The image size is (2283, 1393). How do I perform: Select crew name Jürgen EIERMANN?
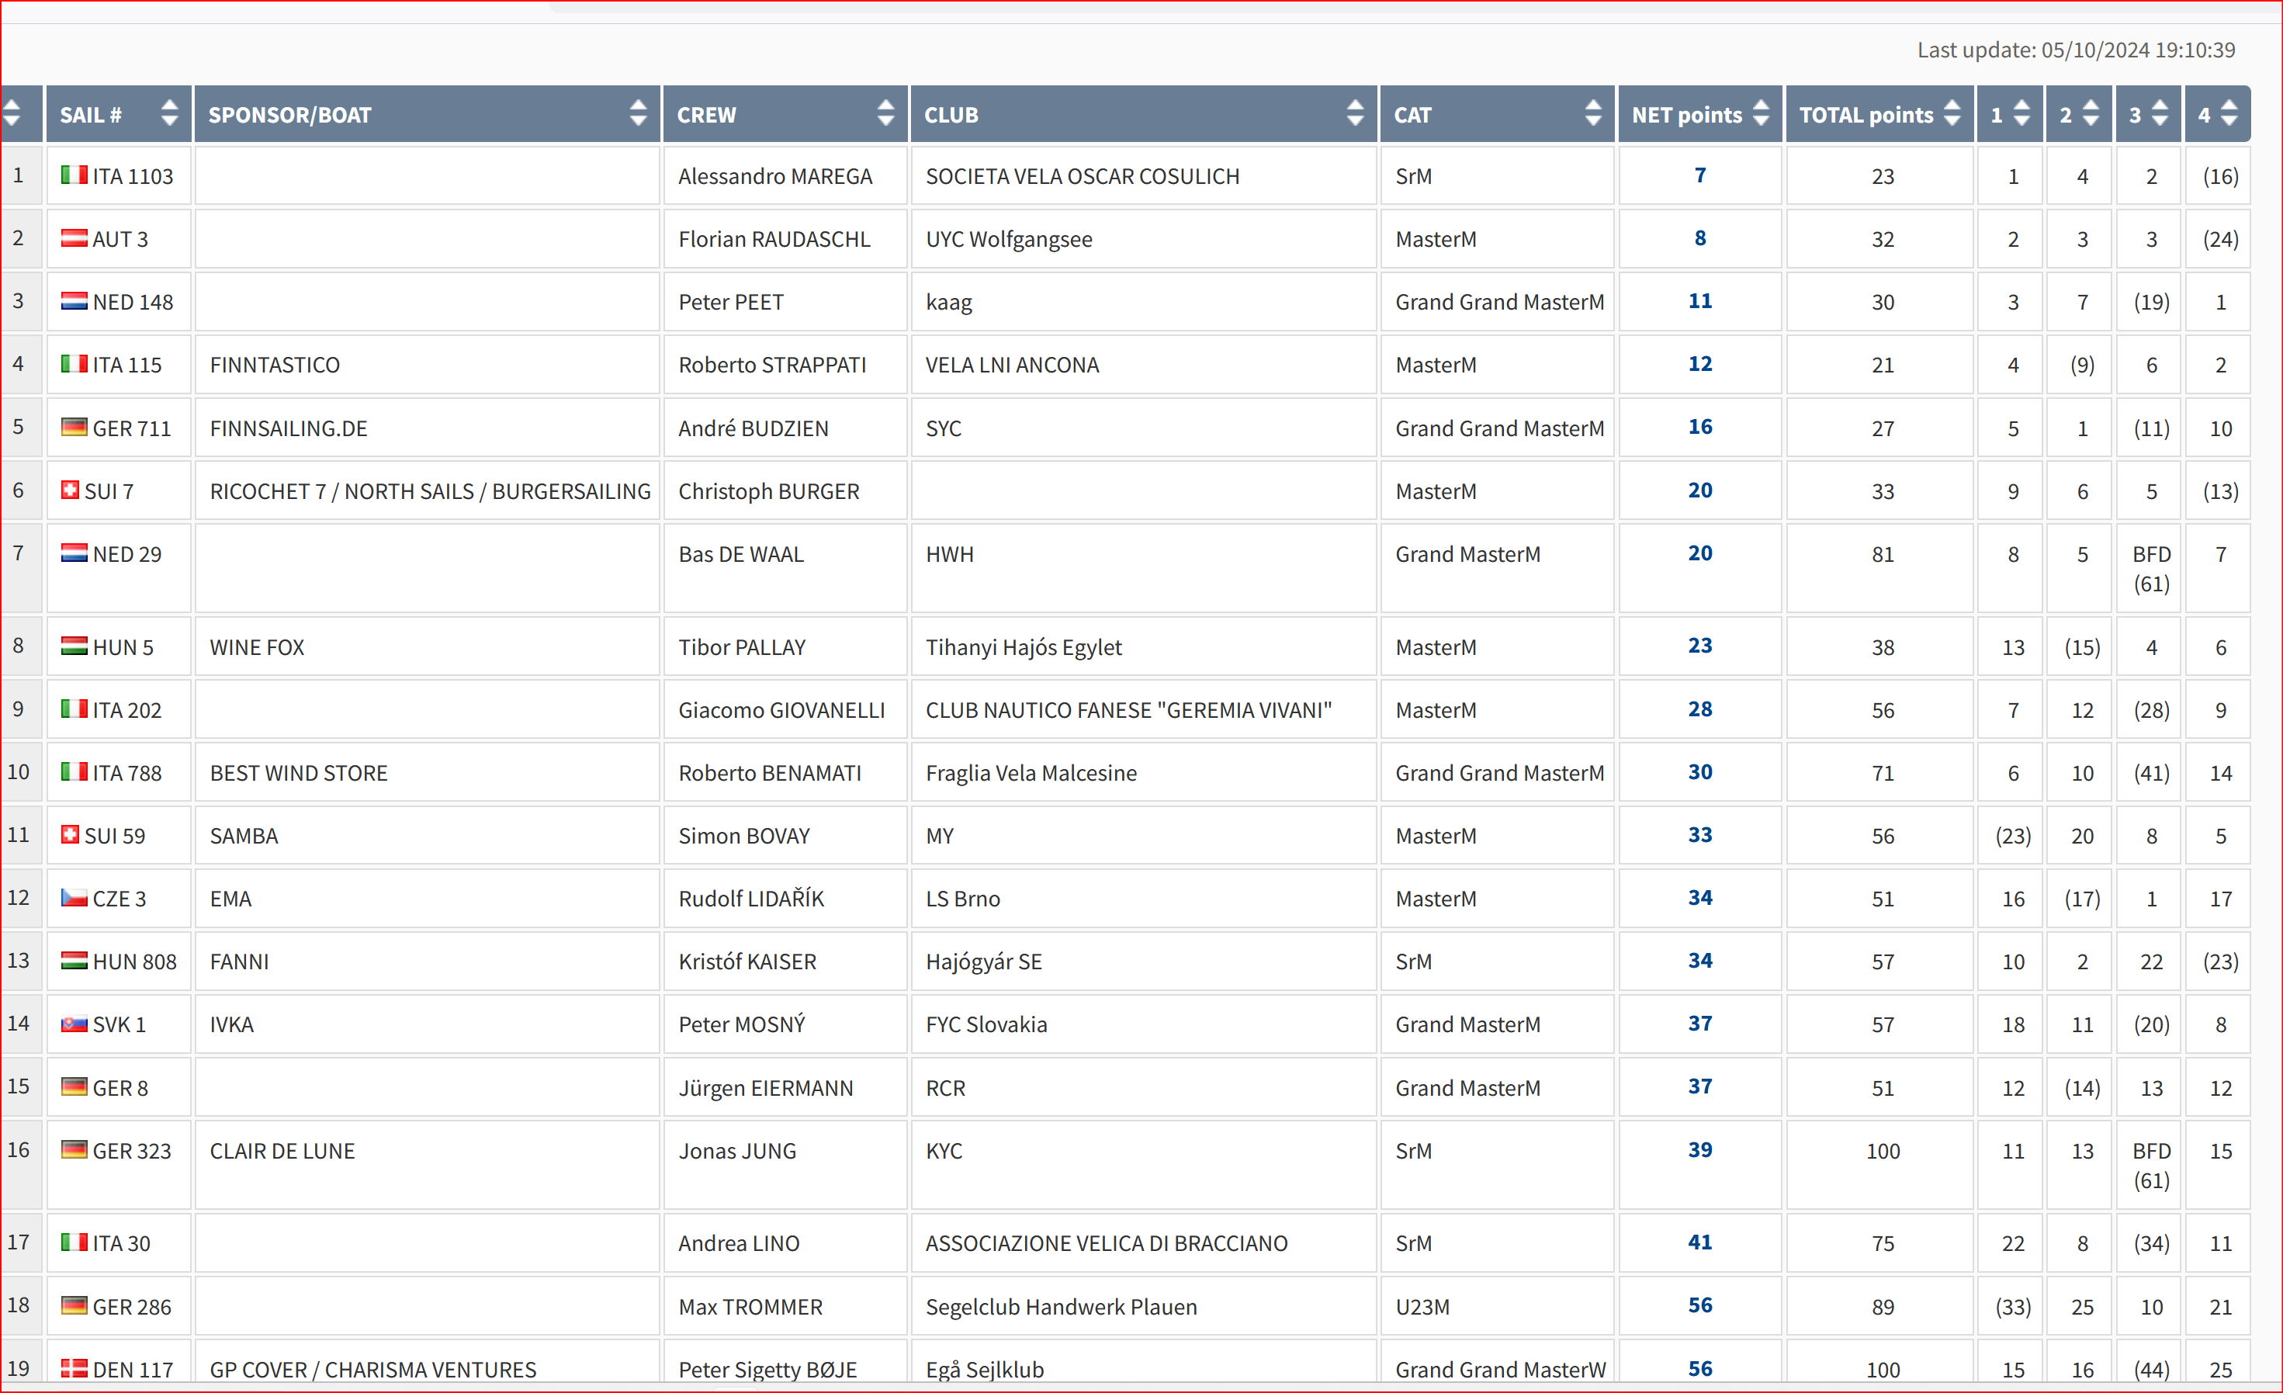pos(765,1088)
